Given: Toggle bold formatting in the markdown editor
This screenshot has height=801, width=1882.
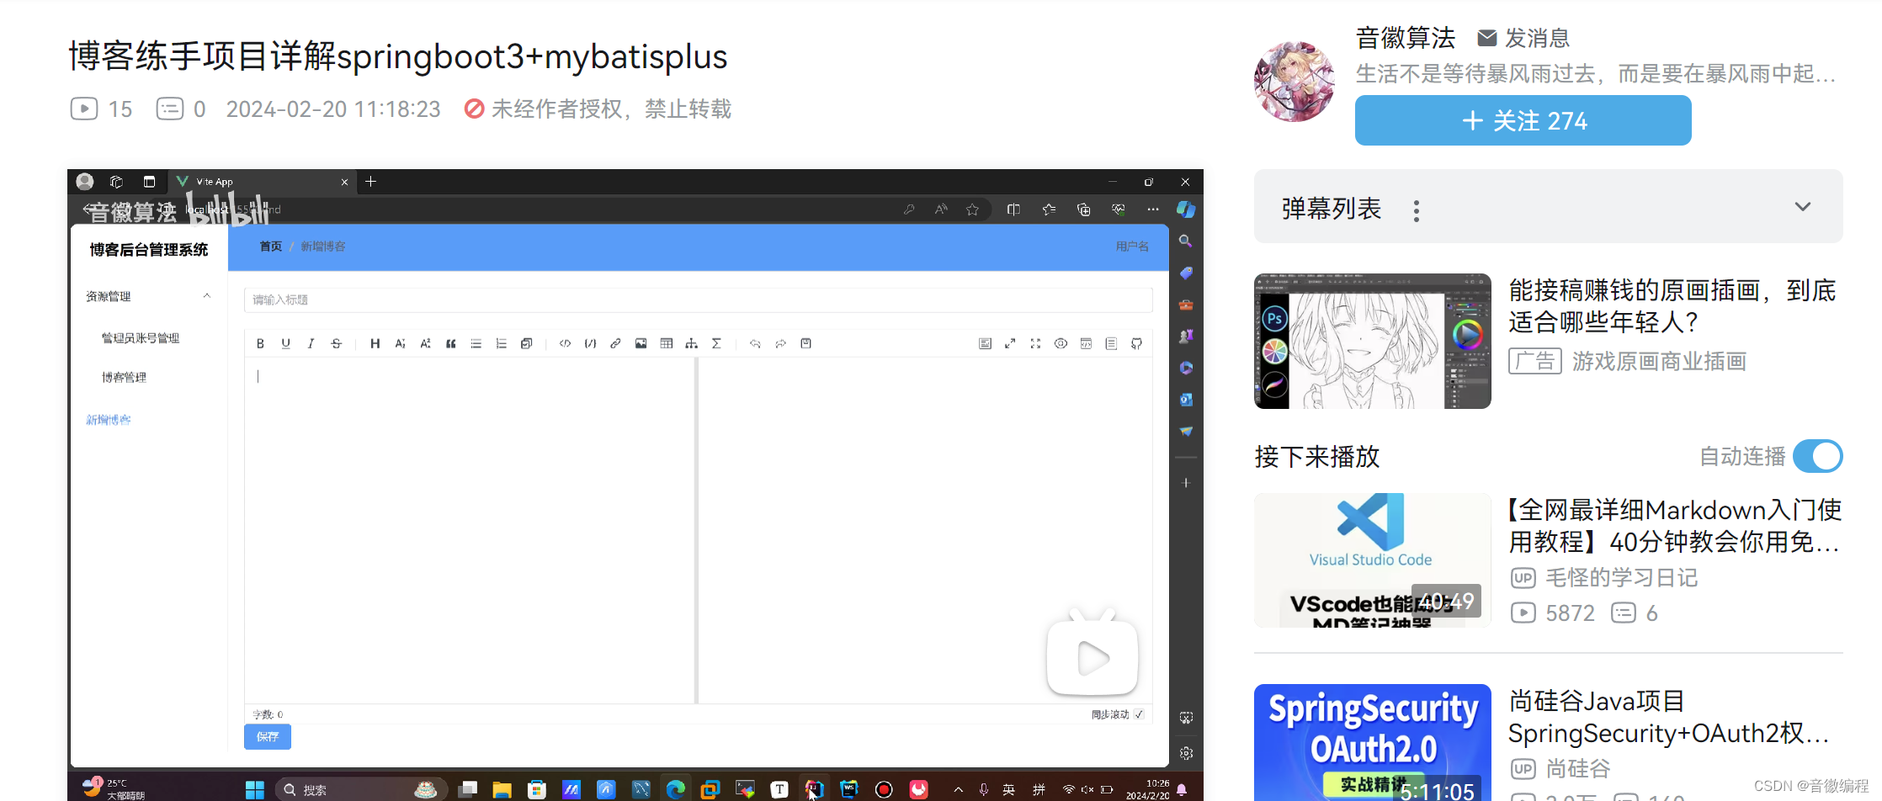Looking at the screenshot, I should click(x=260, y=343).
